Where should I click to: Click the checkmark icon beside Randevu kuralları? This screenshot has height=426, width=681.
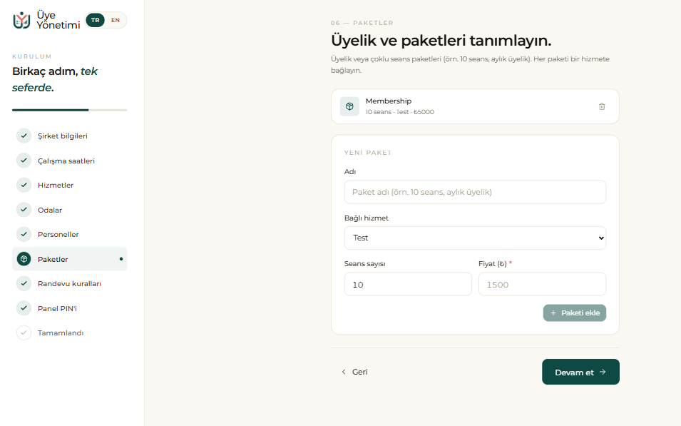(24, 283)
